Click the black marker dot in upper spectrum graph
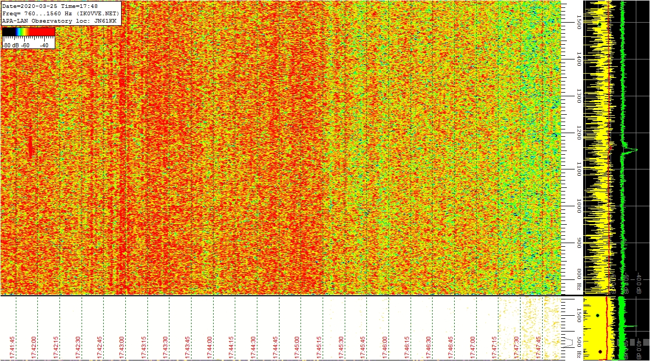This screenshot has height=361, width=650. [599, 24]
